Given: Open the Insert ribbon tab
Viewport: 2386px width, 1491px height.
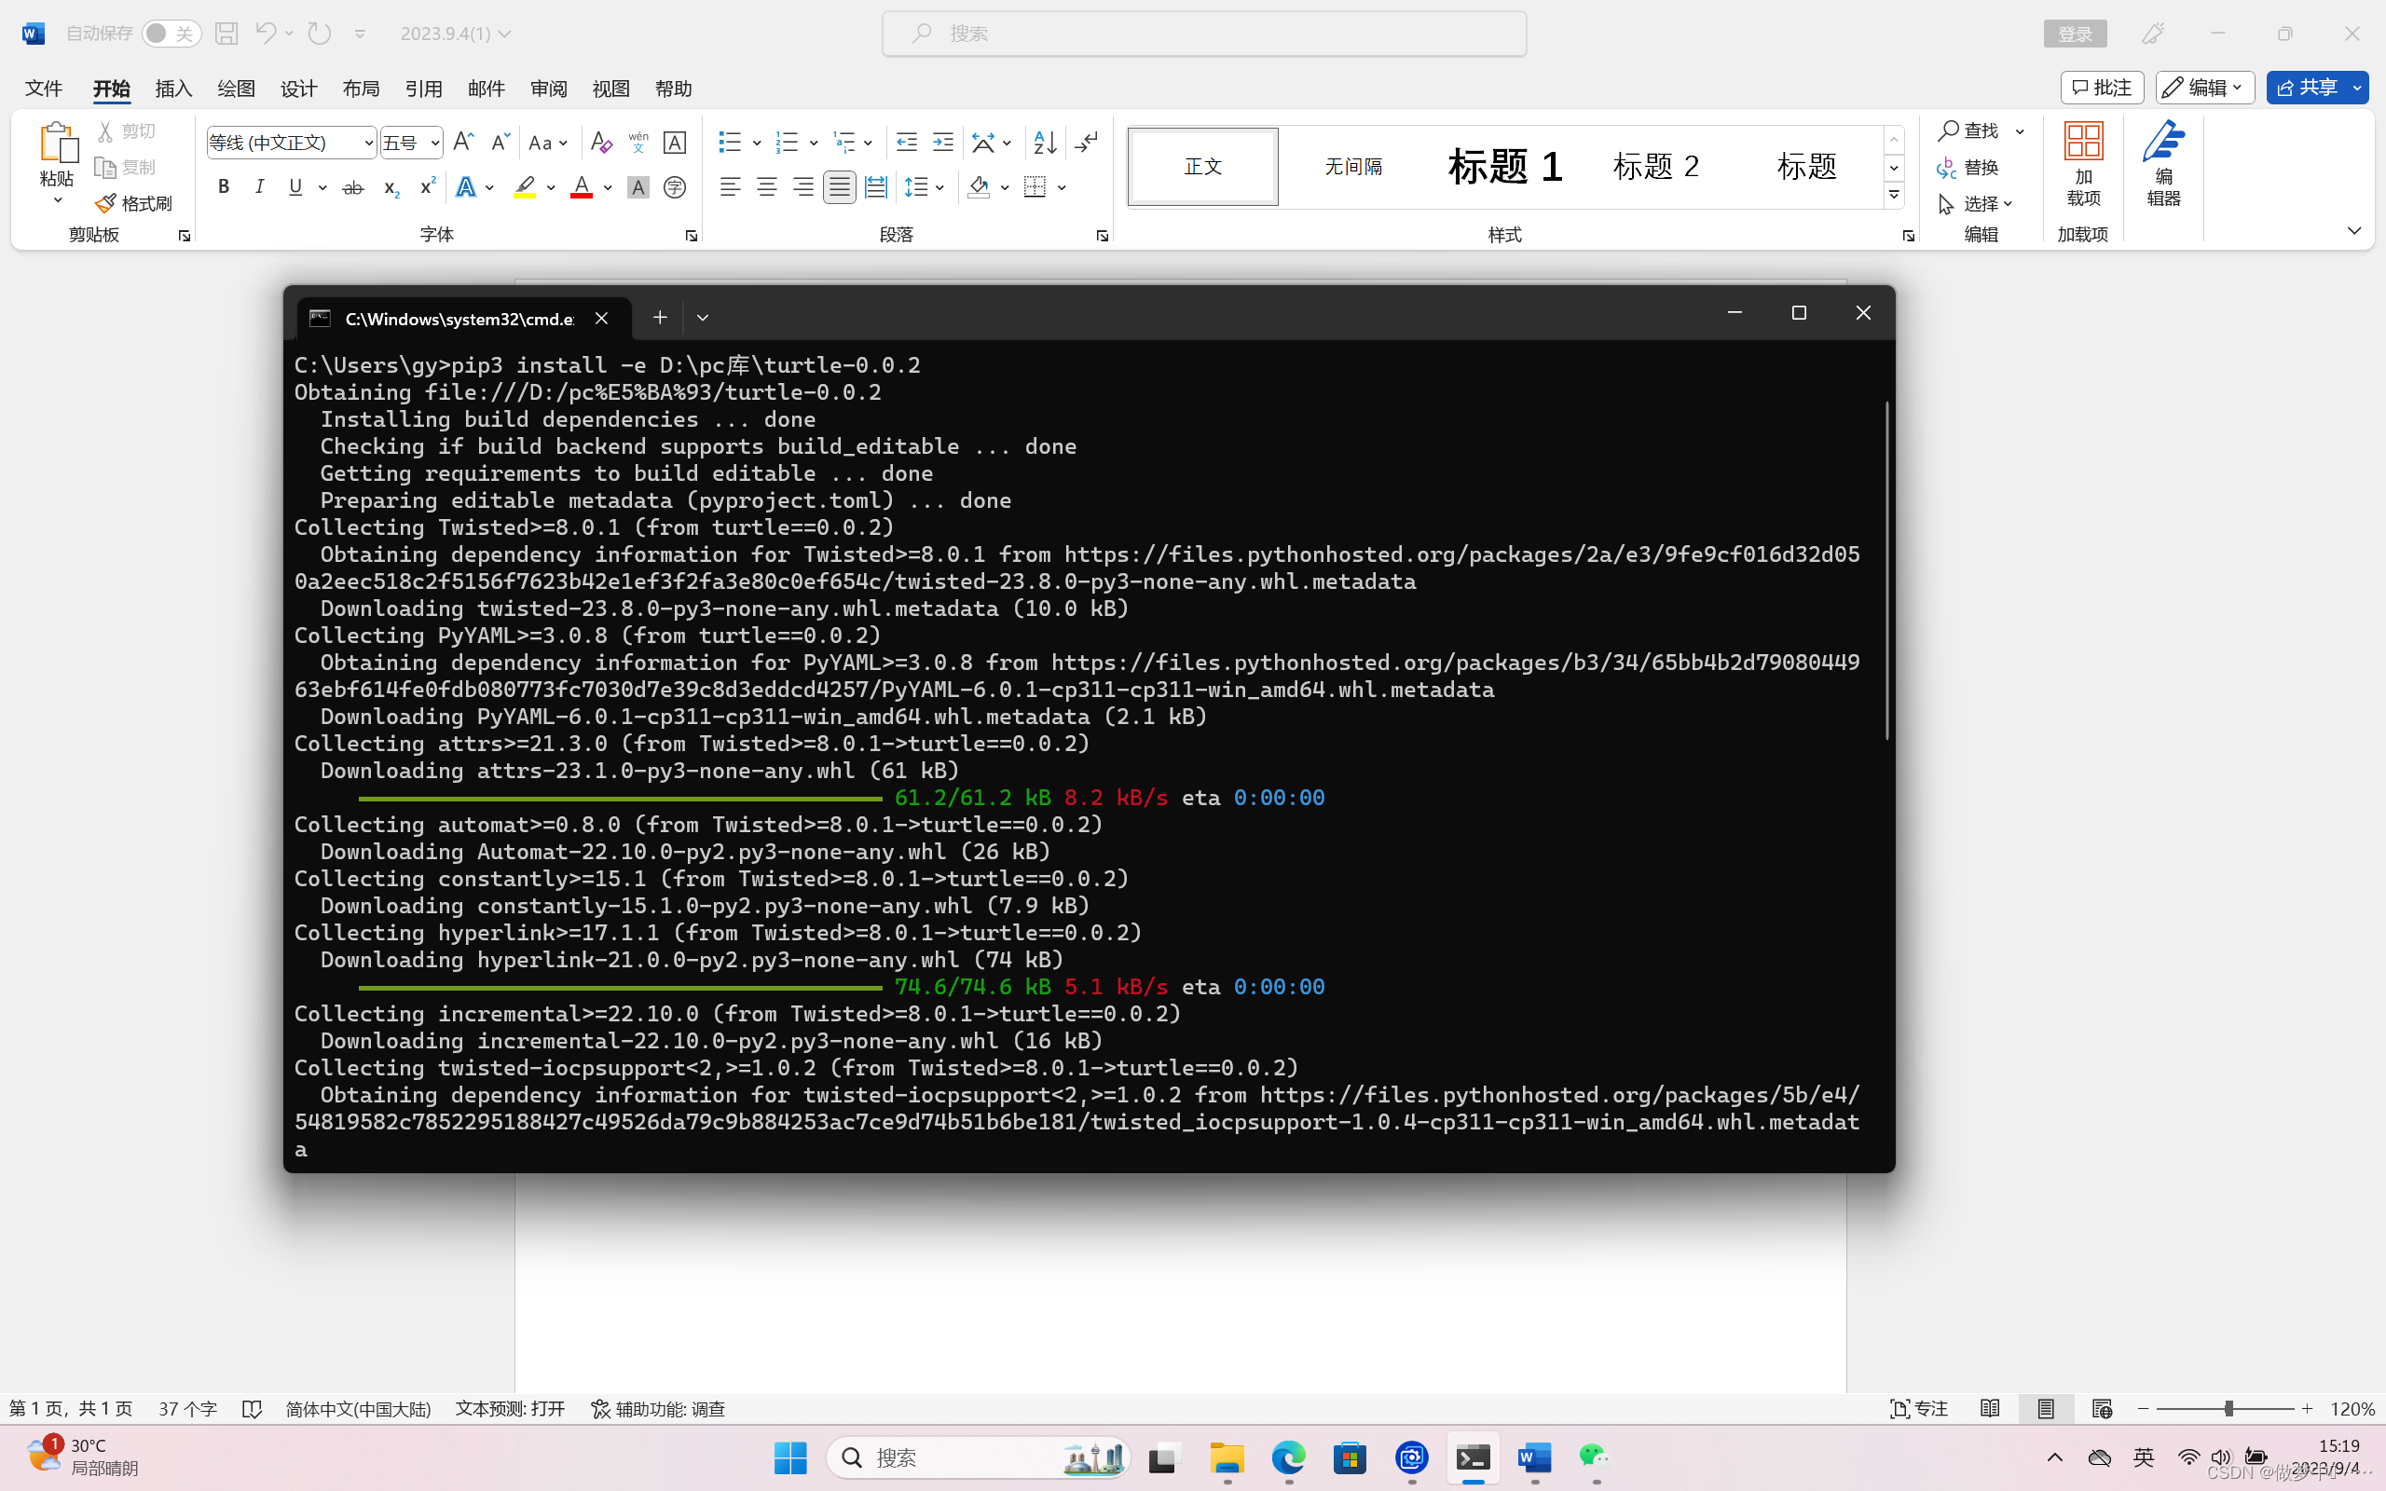Looking at the screenshot, I should [173, 89].
